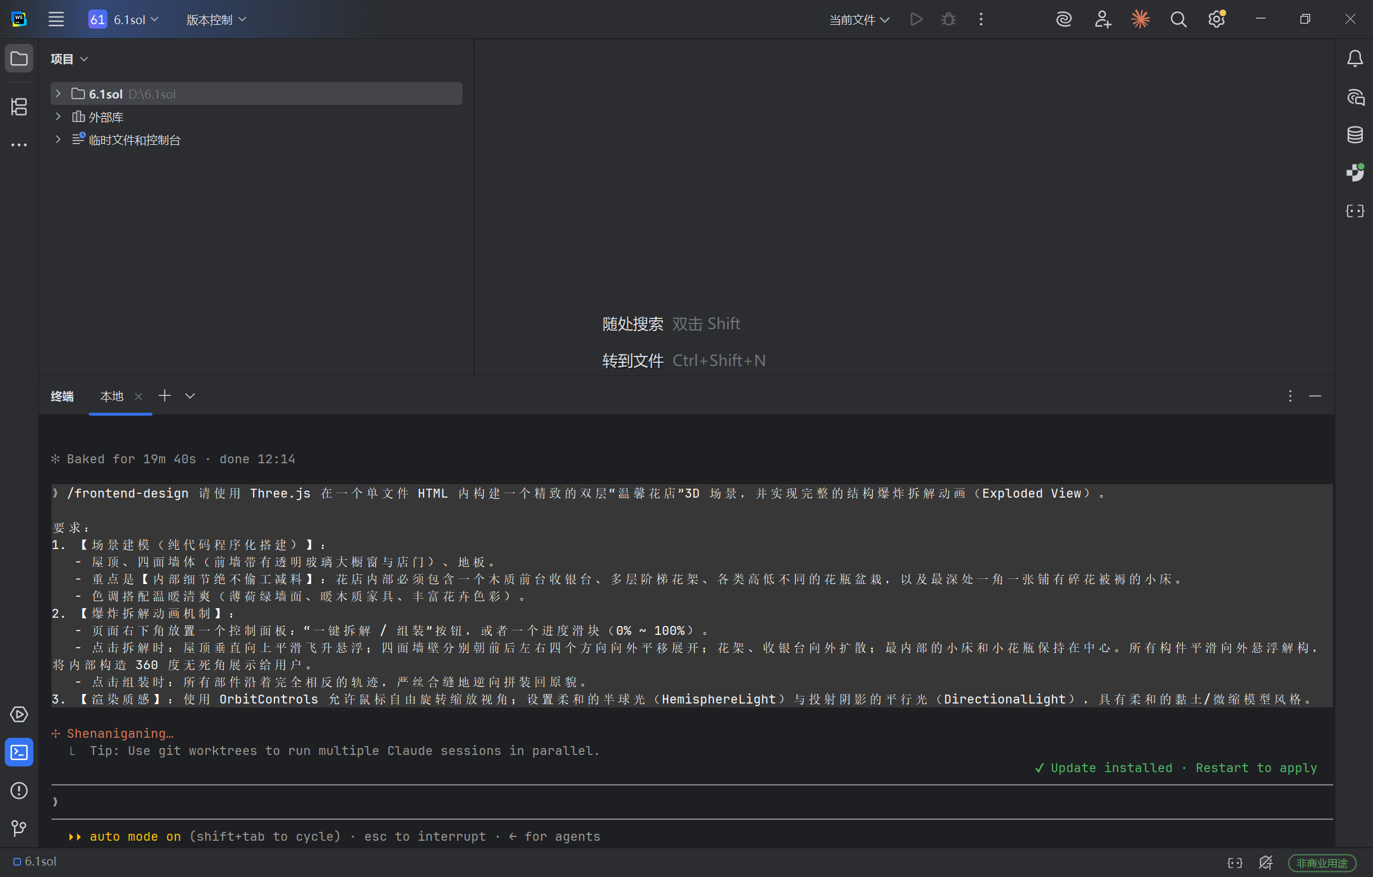The height and width of the screenshot is (877, 1373).
Task: Open the main hamburger menu
Action: click(56, 19)
